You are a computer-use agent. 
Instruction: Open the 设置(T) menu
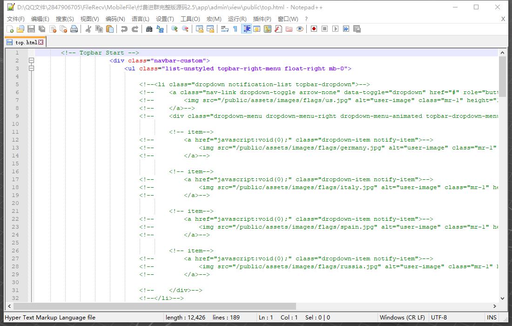click(165, 19)
